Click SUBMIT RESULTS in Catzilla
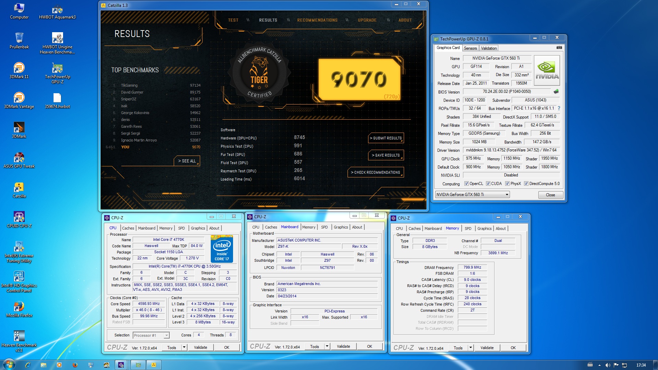658x370 pixels. (386, 138)
